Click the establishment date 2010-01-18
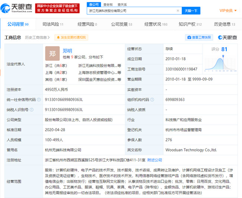 [x=175, y=59]
